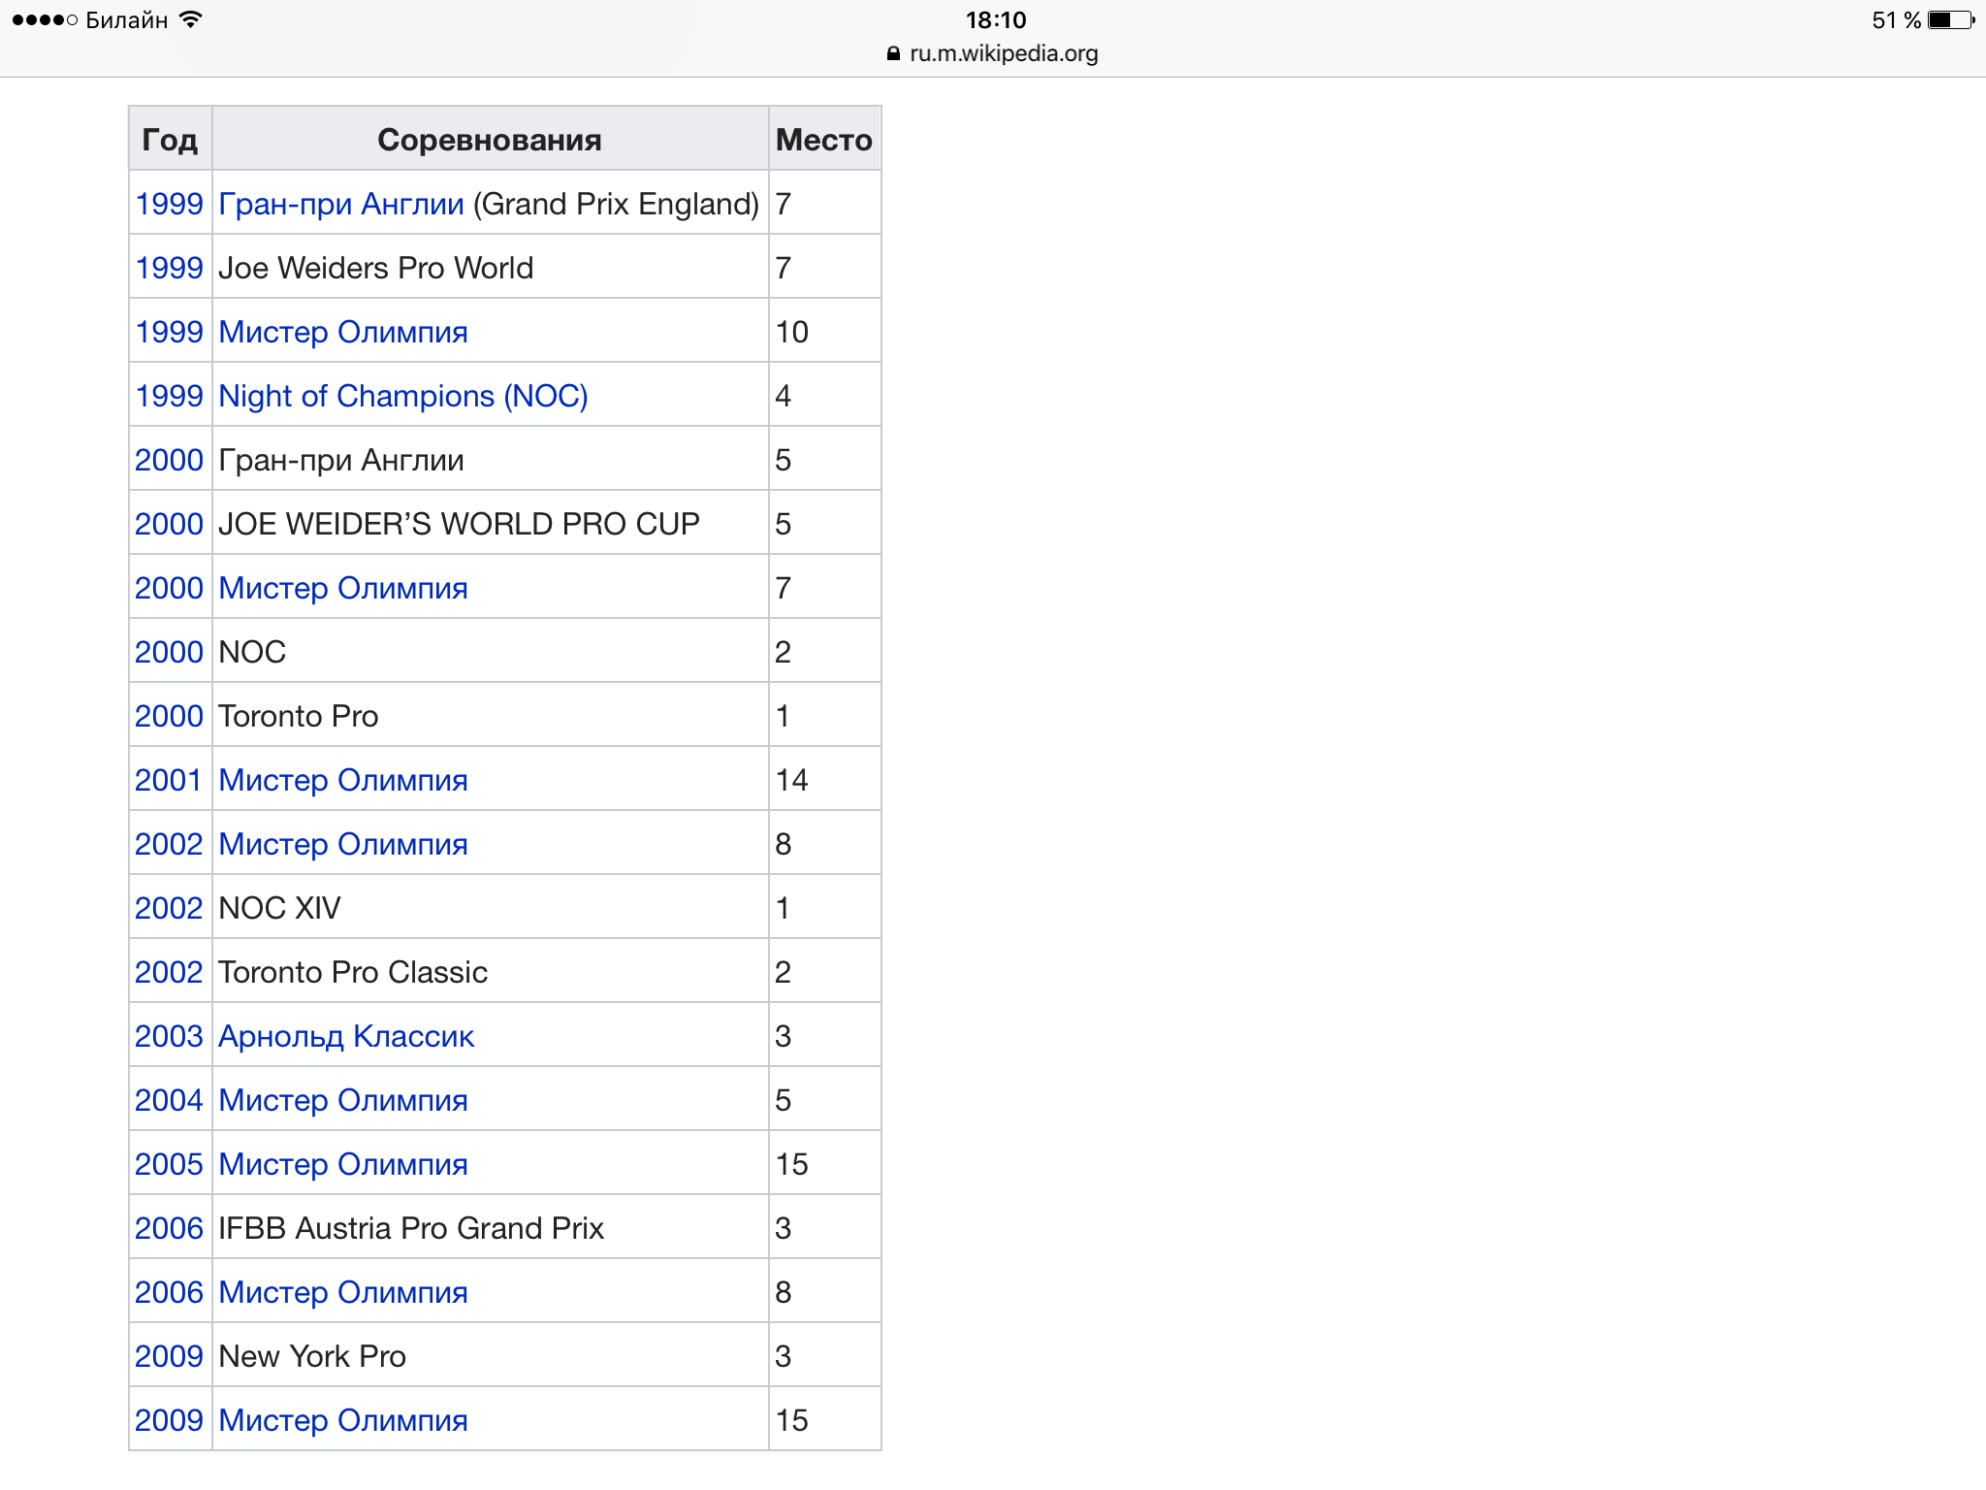
Task: Tap the ru.m.wikipedia.org address field
Action: point(1003,54)
